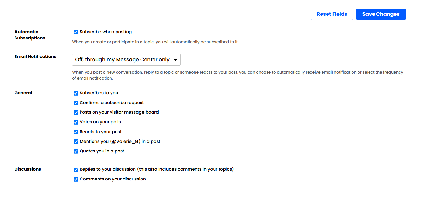Uncheck Subscribe when posting checkbox
Viewport: 421px width, 201px height.
tap(76, 32)
